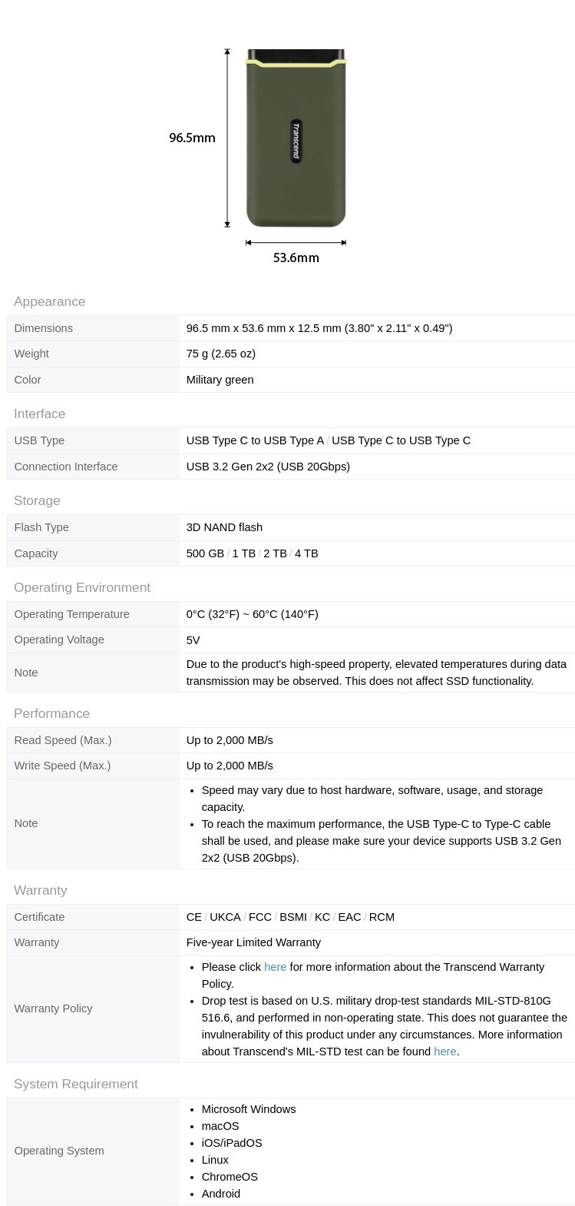Open the 'here' link for Warranty Policy

[275, 967]
